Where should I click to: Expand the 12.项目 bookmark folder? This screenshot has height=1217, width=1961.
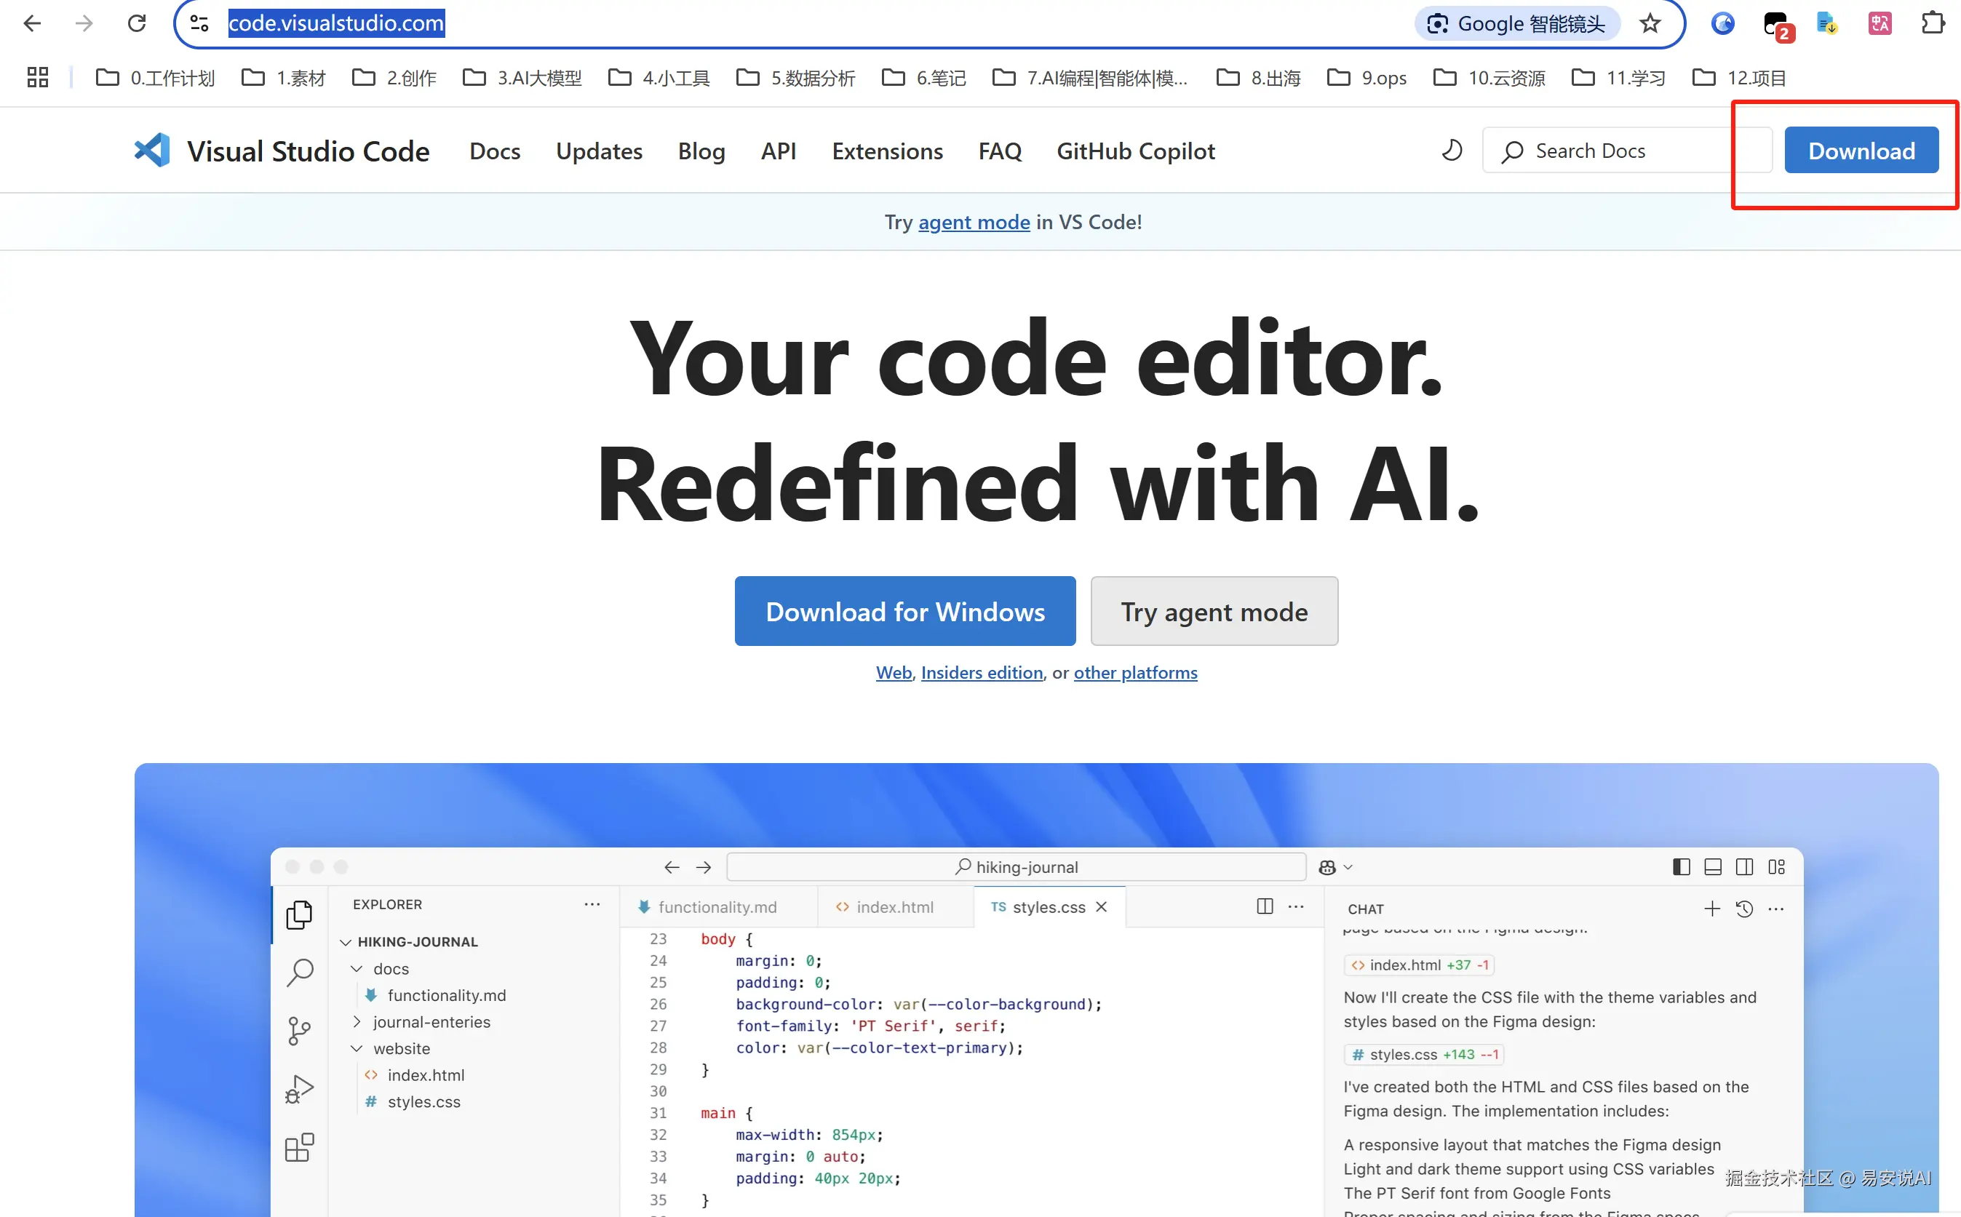tap(1739, 78)
